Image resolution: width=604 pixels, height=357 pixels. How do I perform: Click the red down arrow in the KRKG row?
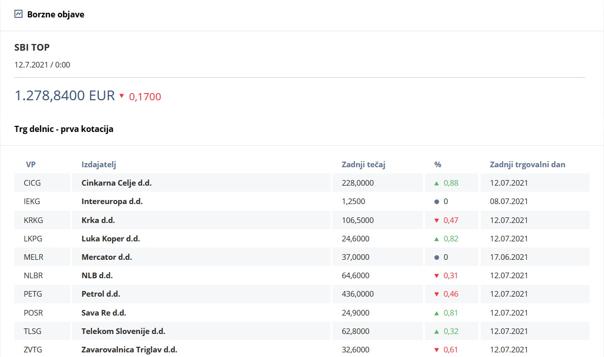[436, 220]
